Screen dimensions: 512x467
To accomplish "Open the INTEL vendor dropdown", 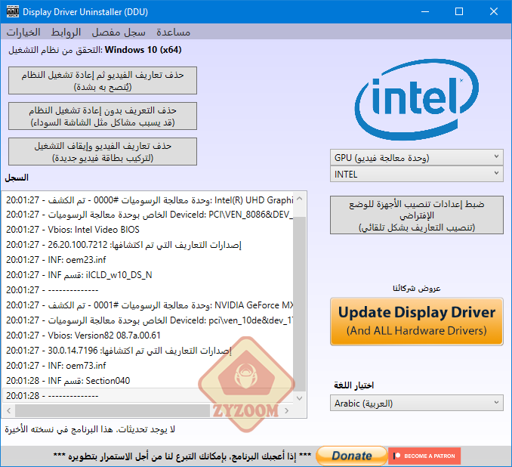I will (417, 175).
